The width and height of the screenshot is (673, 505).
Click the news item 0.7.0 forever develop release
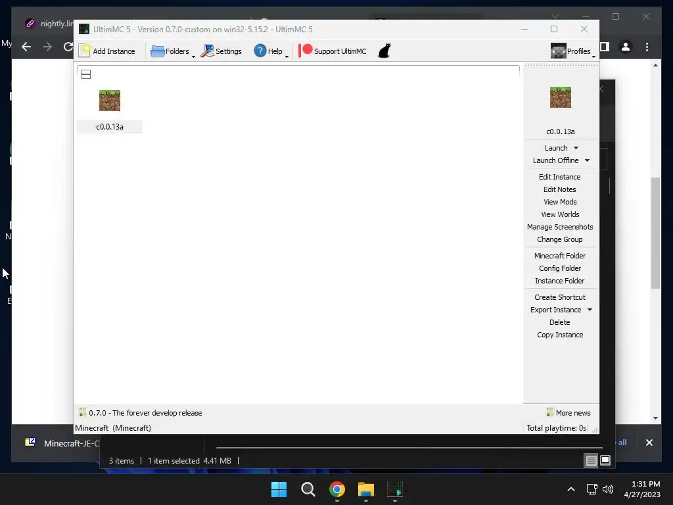(x=141, y=413)
